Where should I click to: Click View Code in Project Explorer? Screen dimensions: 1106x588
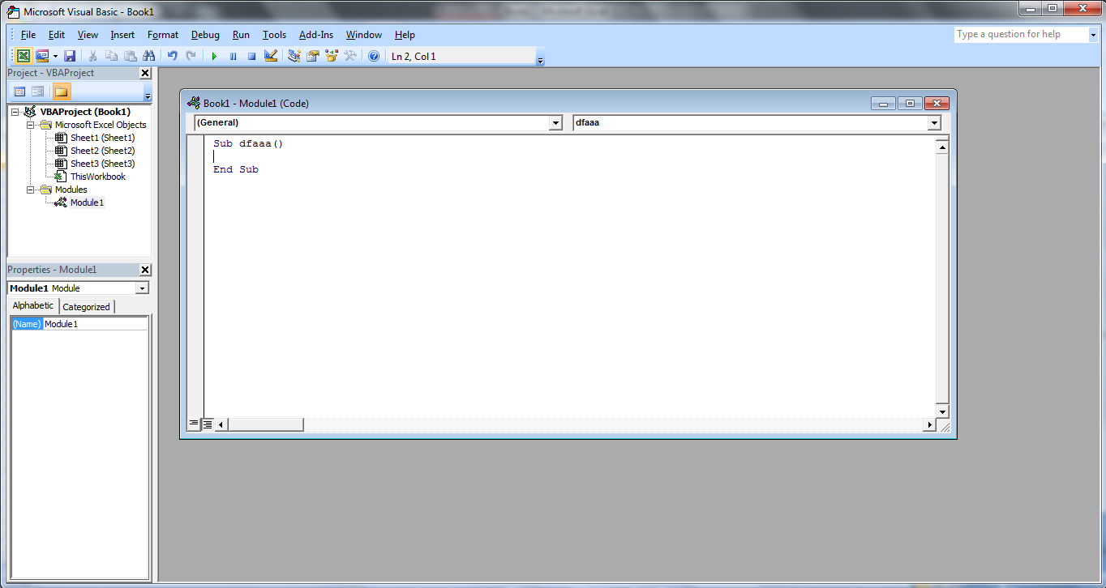19,91
